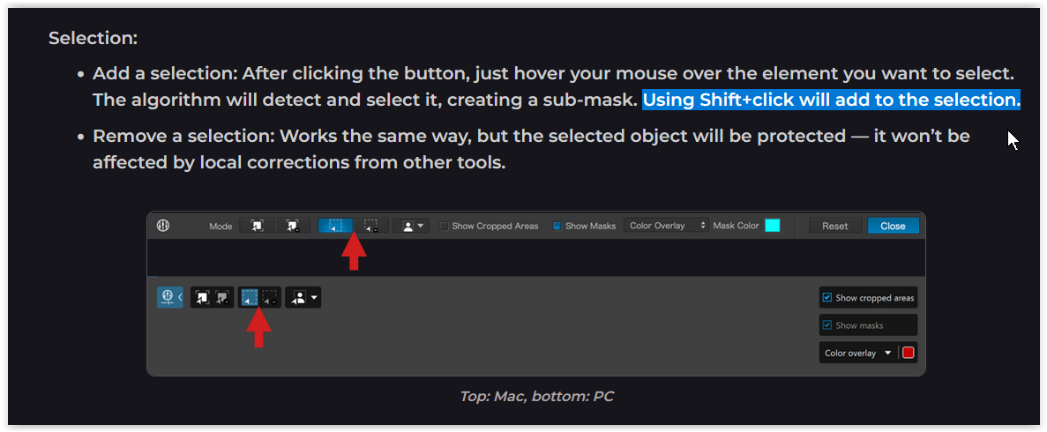The width and height of the screenshot is (1047, 432).
Task: Uncheck the PC 'Show cropped areas' checkbox
Action: click(826, 298)
